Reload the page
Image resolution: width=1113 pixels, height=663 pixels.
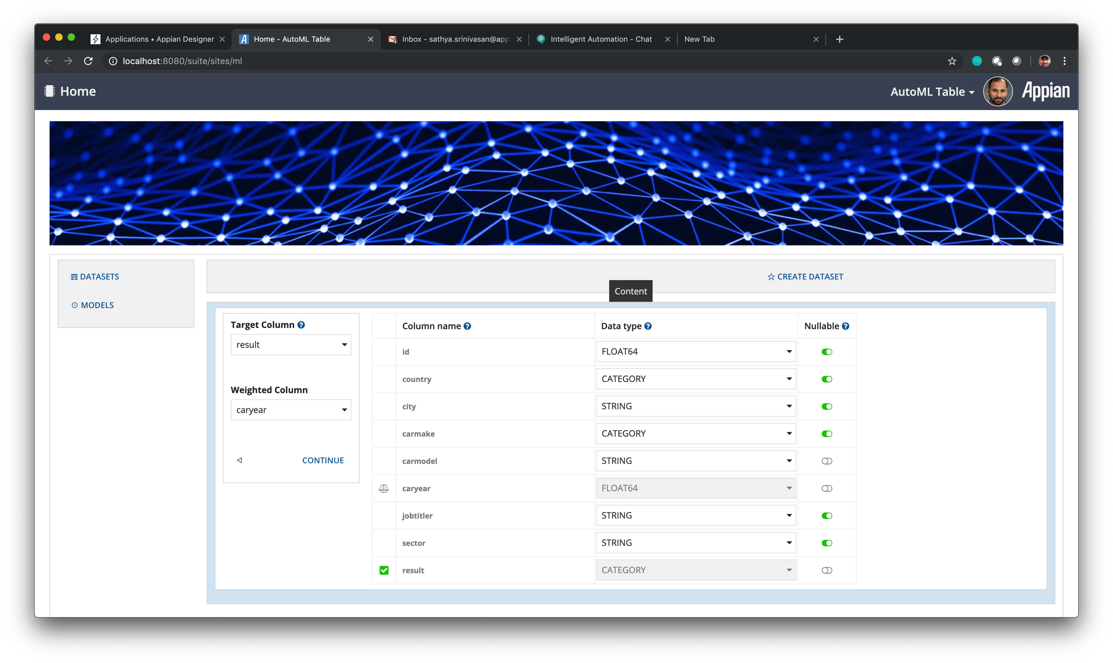[x=88, y=61]
